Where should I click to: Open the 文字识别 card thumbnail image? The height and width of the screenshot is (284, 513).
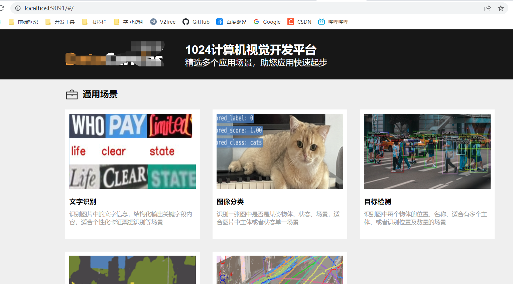(132, 151)
